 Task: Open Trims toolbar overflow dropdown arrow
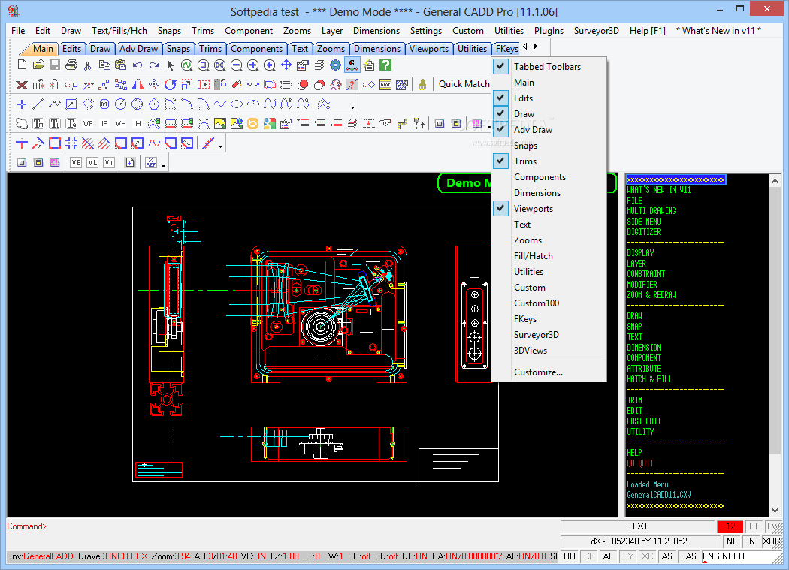click(220, 146)
